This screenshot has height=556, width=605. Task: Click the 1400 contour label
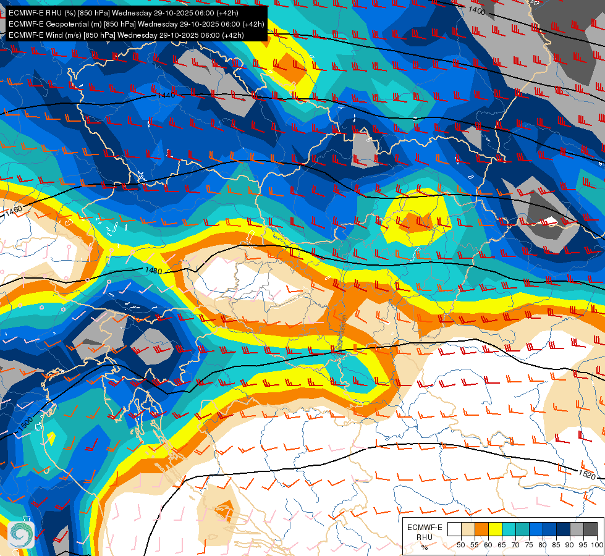(x=476, y=11)
